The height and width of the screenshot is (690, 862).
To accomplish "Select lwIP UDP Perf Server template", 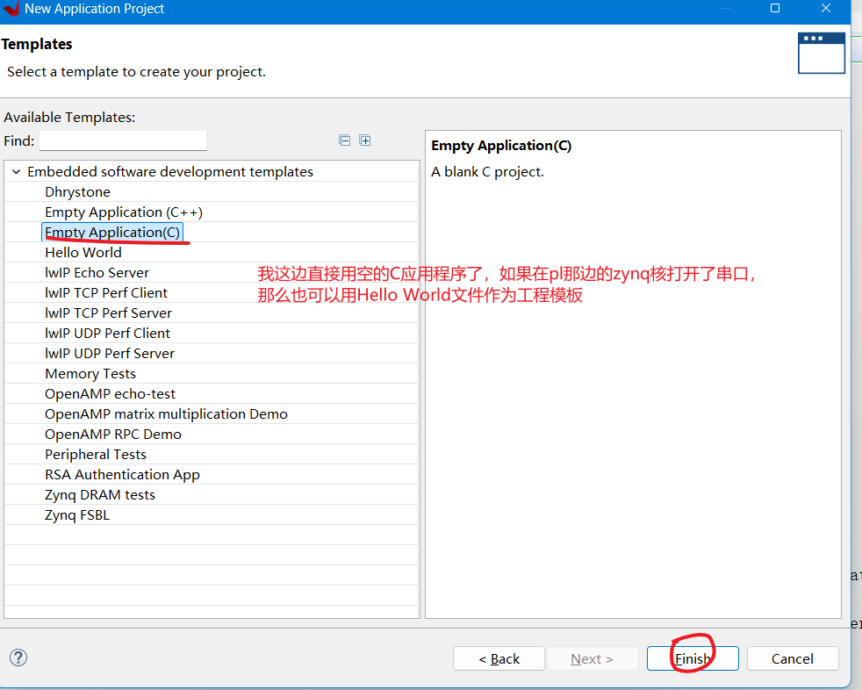I will pyautogui.click(x=110, y=354).
